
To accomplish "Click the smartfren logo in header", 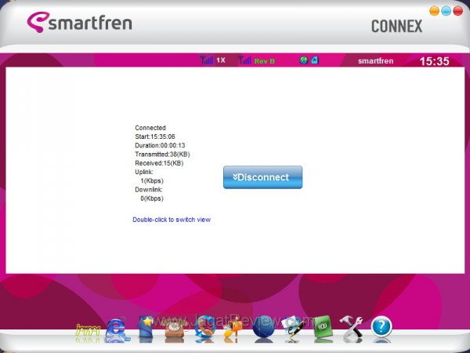I will (x=79, y=23).
